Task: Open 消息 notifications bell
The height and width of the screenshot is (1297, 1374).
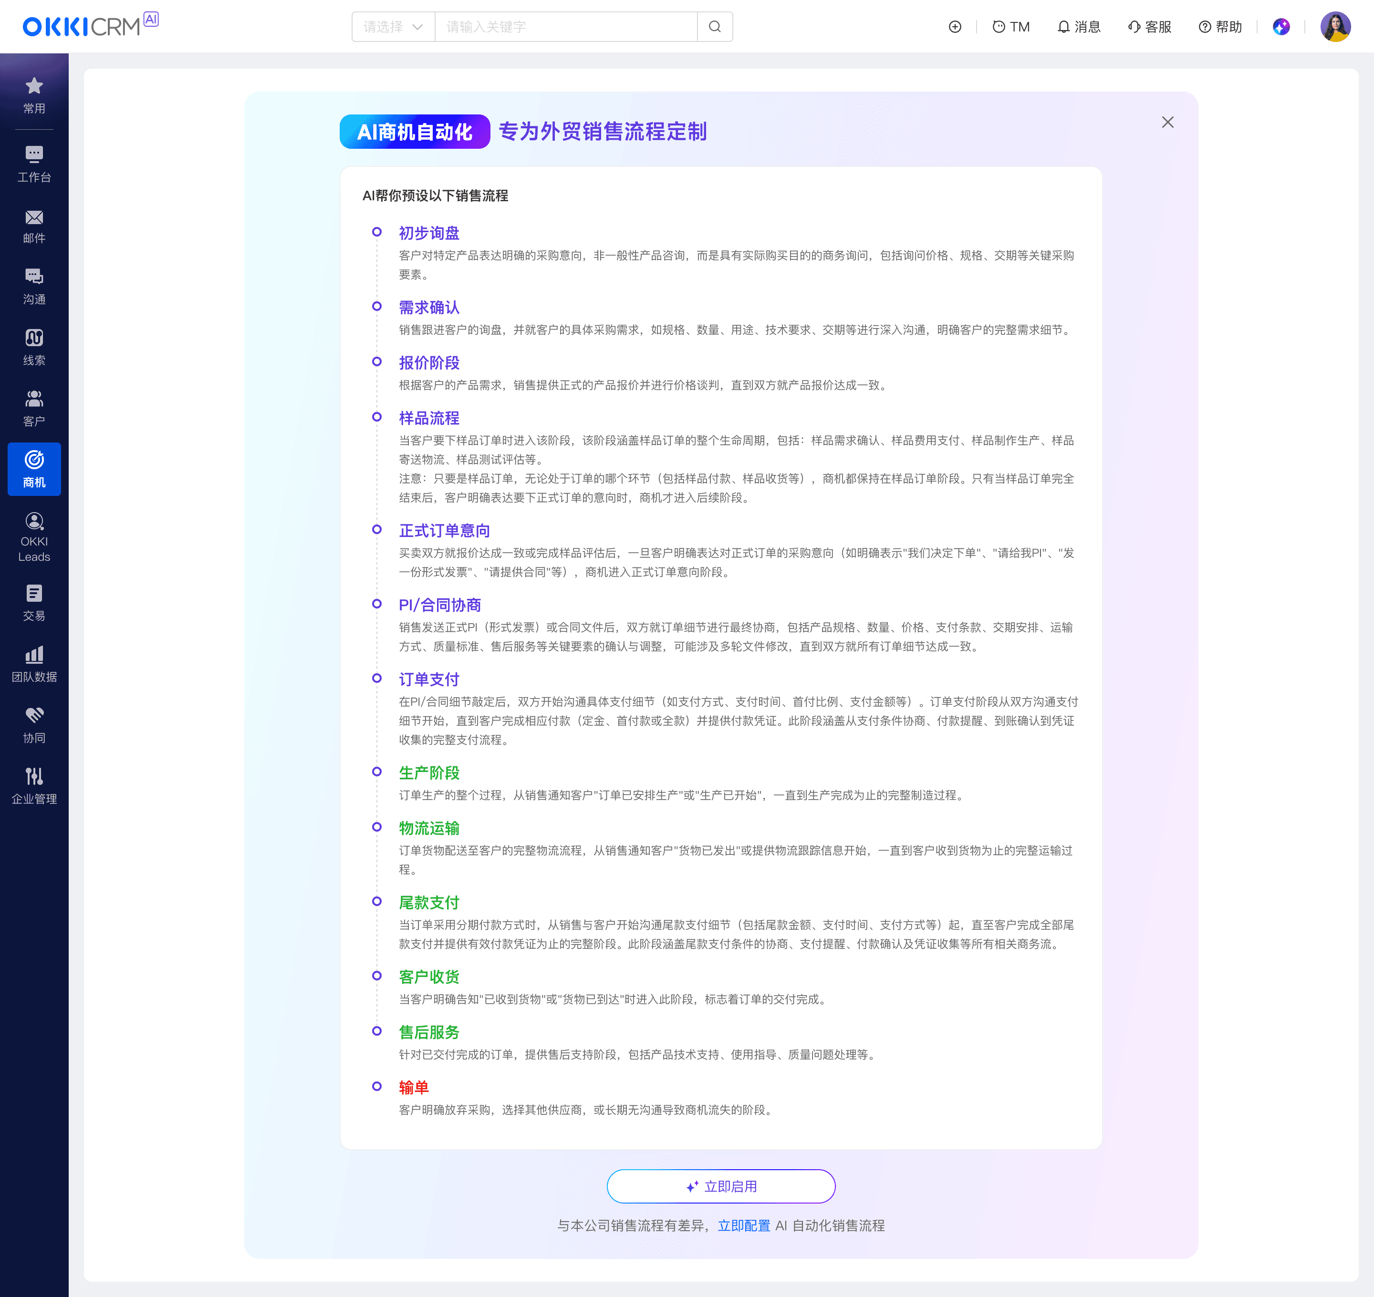Action: 1079,27
